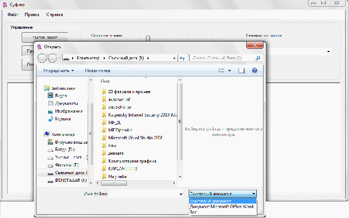Select Байдр (D:) drive
The height and width of the screenshot is (218, 349).
[x=61, y=149]
